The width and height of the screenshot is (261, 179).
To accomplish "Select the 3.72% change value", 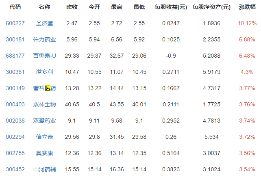I will point(247,137).
